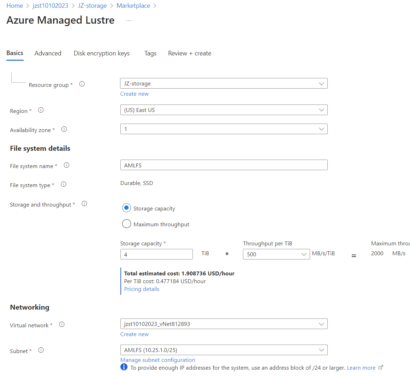Screen dimensions: 410x376
Task: Show info tooltip for File system name
Action: click(x=66, y=165)
